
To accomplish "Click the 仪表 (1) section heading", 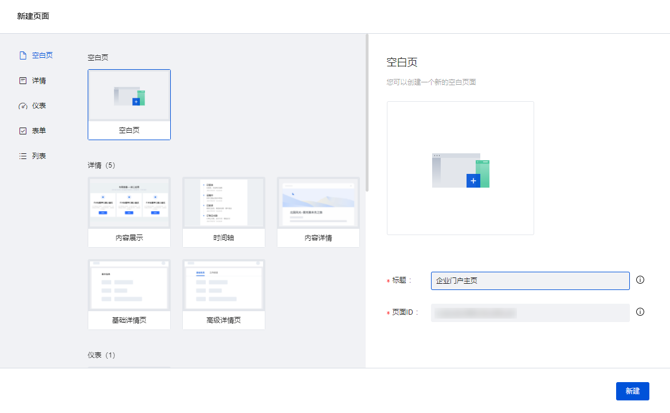I will 101,355.
